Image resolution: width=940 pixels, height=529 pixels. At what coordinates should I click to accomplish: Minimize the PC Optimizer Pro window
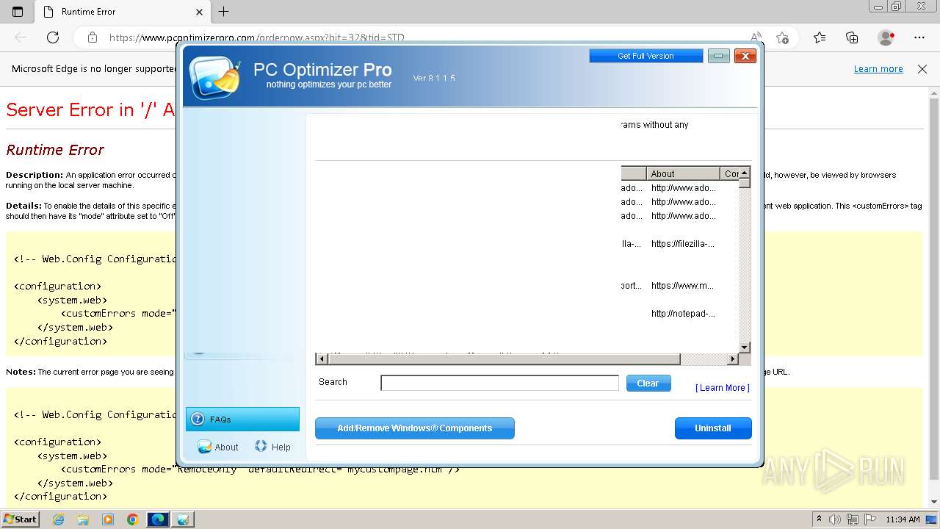click(719, 56)
